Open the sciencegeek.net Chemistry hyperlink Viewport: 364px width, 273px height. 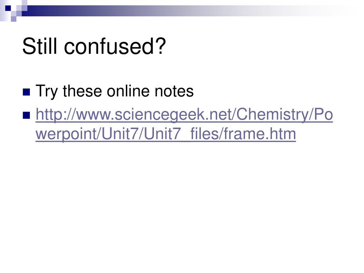tap(184, 124)
